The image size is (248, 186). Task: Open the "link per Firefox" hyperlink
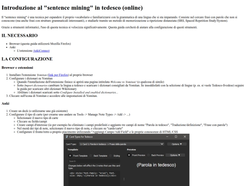58,75
